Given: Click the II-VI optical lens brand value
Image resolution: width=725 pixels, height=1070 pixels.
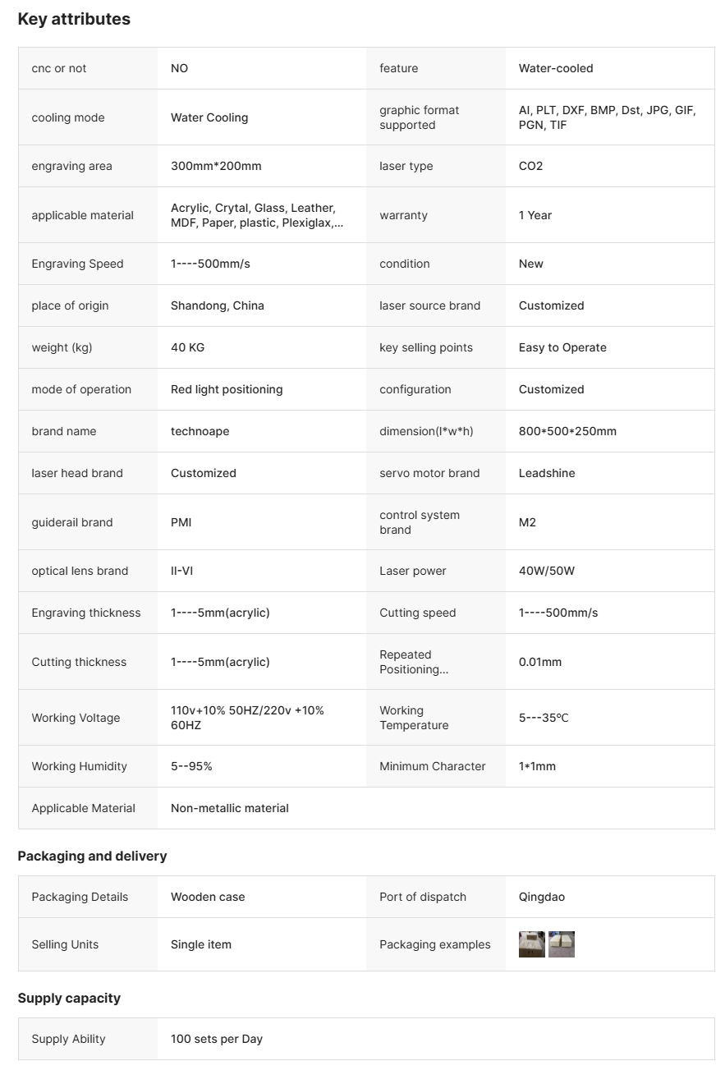Looking at the screenshot, I should 181,571.
